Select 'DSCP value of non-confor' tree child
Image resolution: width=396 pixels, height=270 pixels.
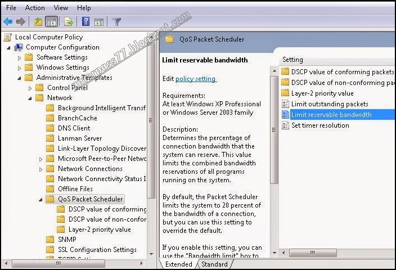click(x=107, y=219)
